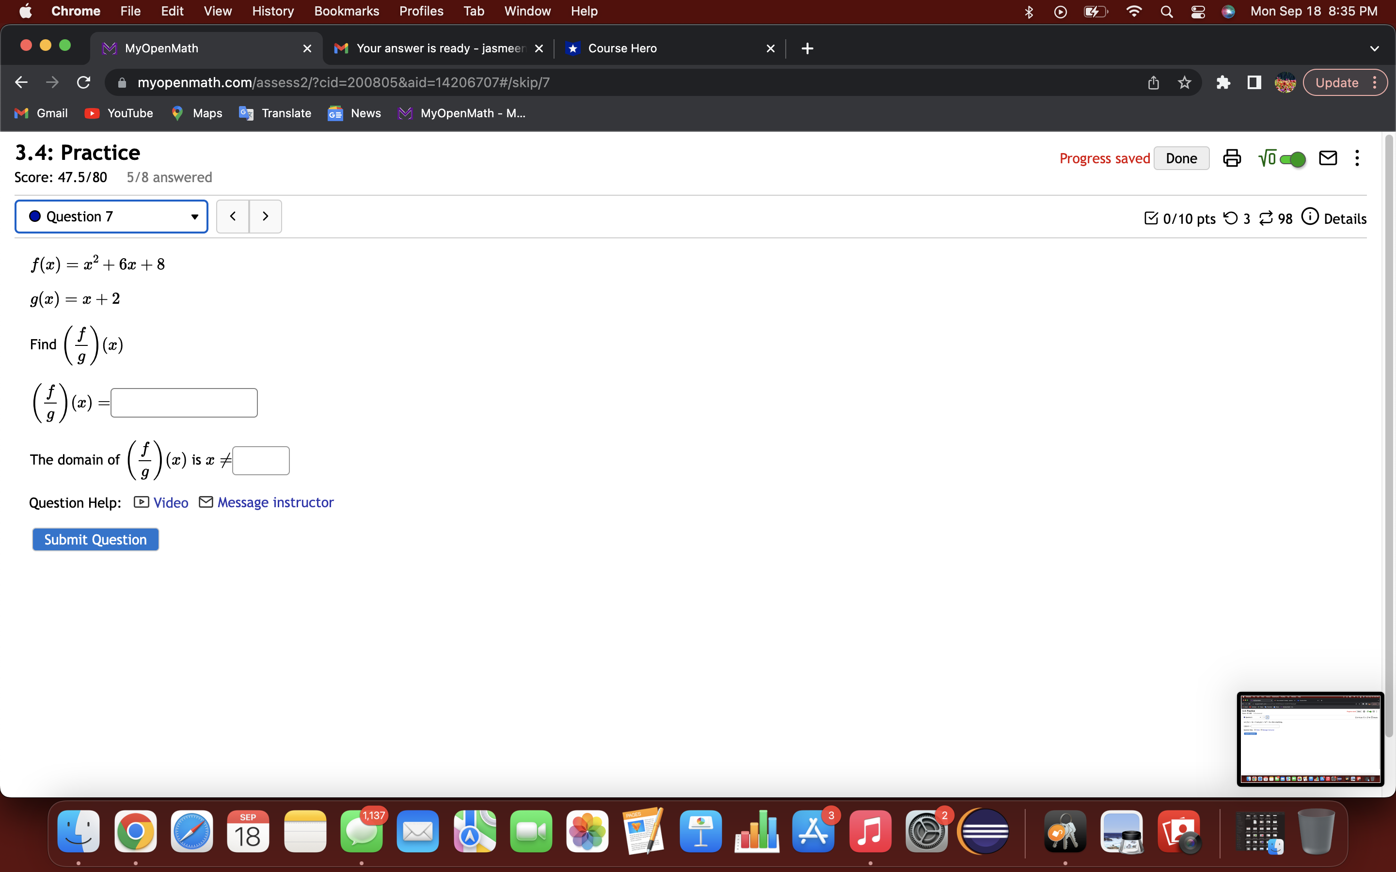Go back a question with left chevron
The width and height of the screenshot is (1396, 872).
tap(233, 216)
